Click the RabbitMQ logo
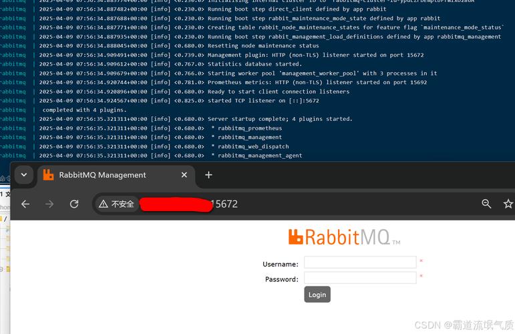The width and height of the screenshot is (515, 334). 345,237
